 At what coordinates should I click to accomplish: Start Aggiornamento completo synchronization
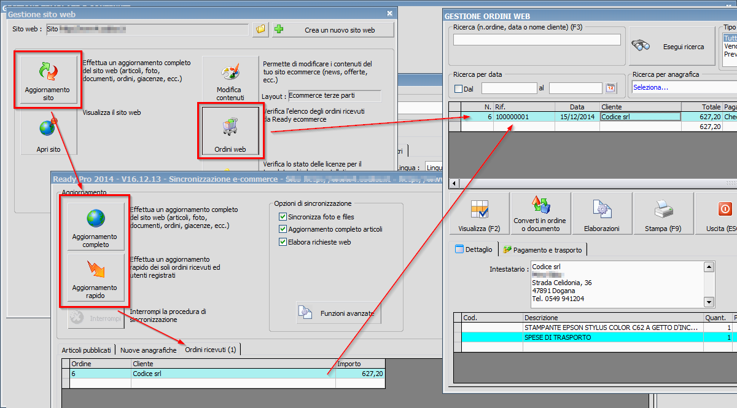click(95, 226)
